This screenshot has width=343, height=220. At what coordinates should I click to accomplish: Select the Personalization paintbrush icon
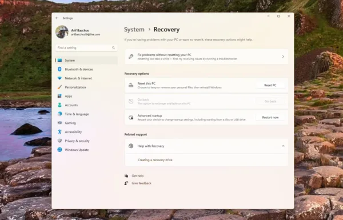click(x=59, y=87)
